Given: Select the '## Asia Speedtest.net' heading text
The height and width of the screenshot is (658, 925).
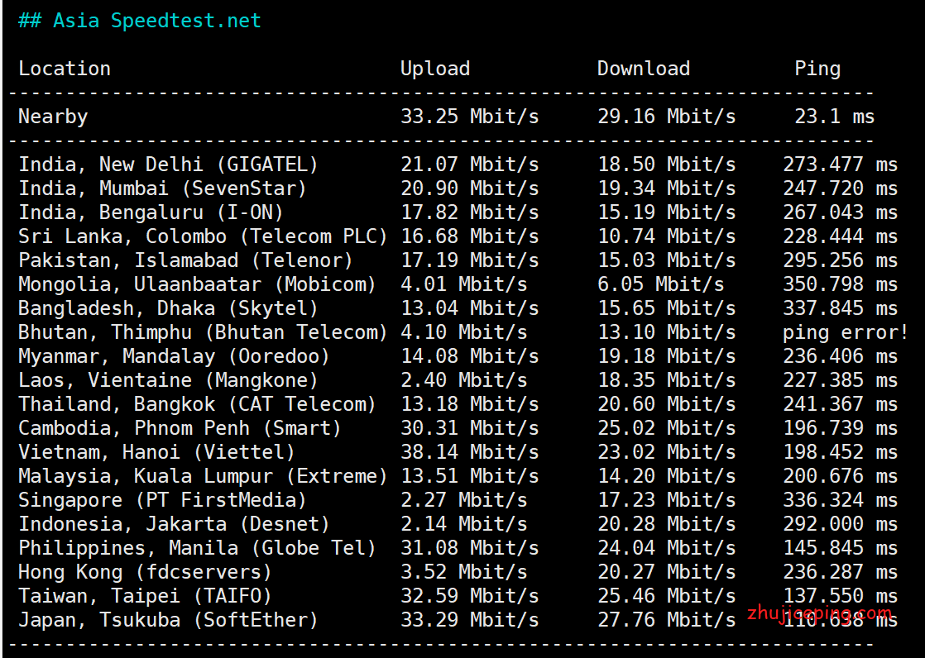Looking at the screenshot, I should 139,21.
